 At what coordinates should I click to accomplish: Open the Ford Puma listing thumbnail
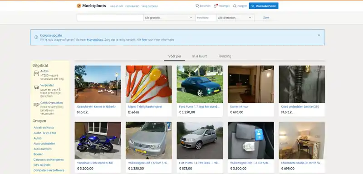click(x=200, y=84)
